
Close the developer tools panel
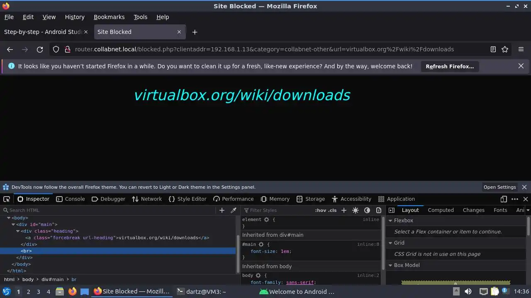point(525,199)
